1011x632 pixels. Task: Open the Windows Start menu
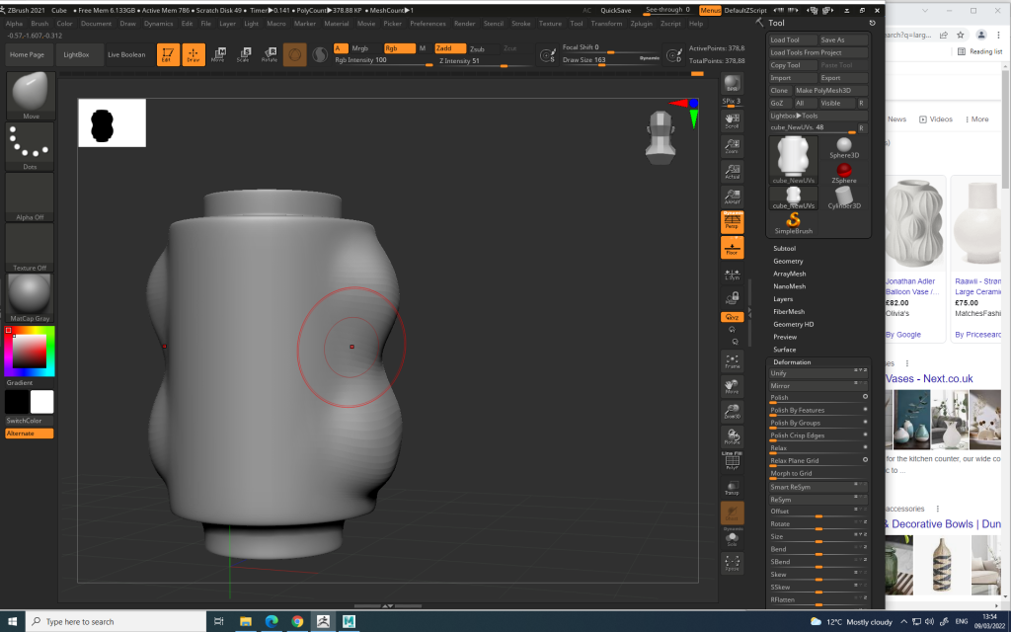tap(12, 621)
